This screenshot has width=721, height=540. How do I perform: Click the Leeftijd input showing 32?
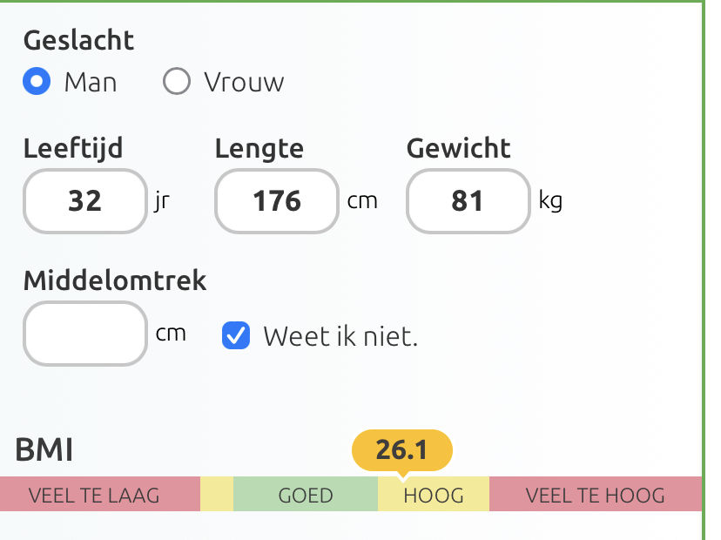click(85, 201)
